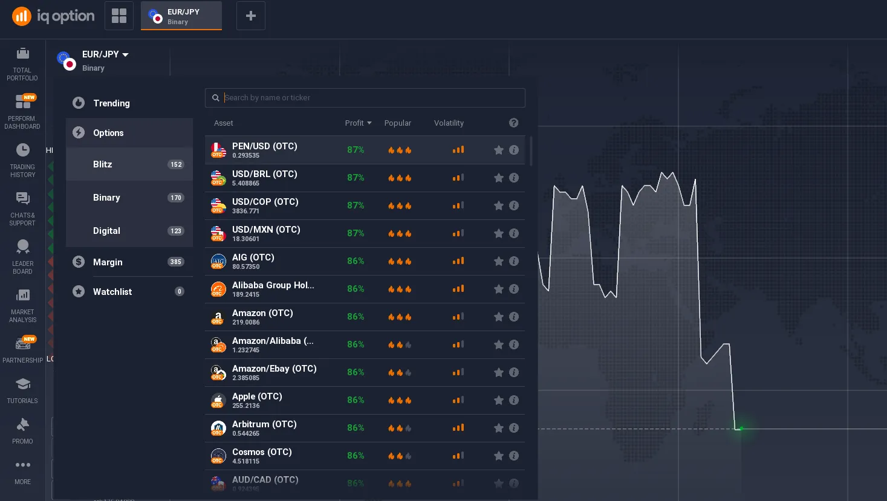Add USD/BRL (OTC) to watchlist star

pos(499,178)
